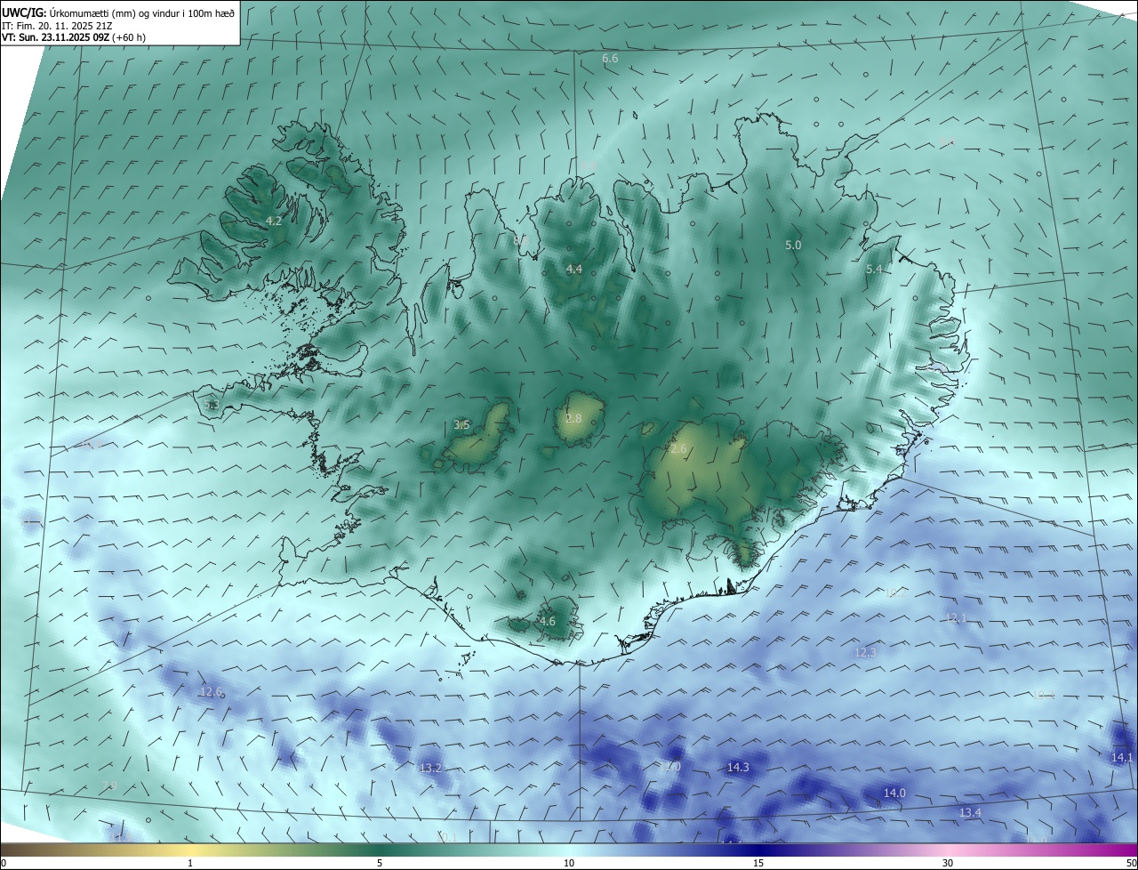Click the 2.8 value on the central glacier
This screenshot has height=870, width=1138.
click(573, 418)
